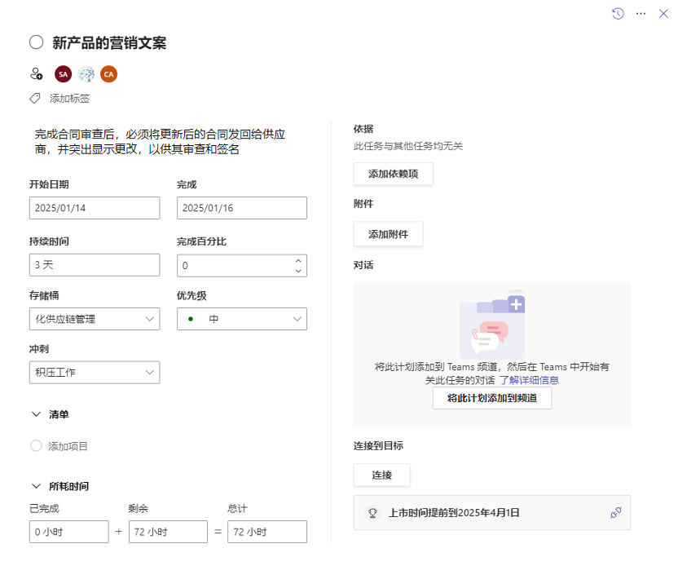Click the 连接 button
Viewport: 678px width, 566px height.
click(x=382, y=475)
